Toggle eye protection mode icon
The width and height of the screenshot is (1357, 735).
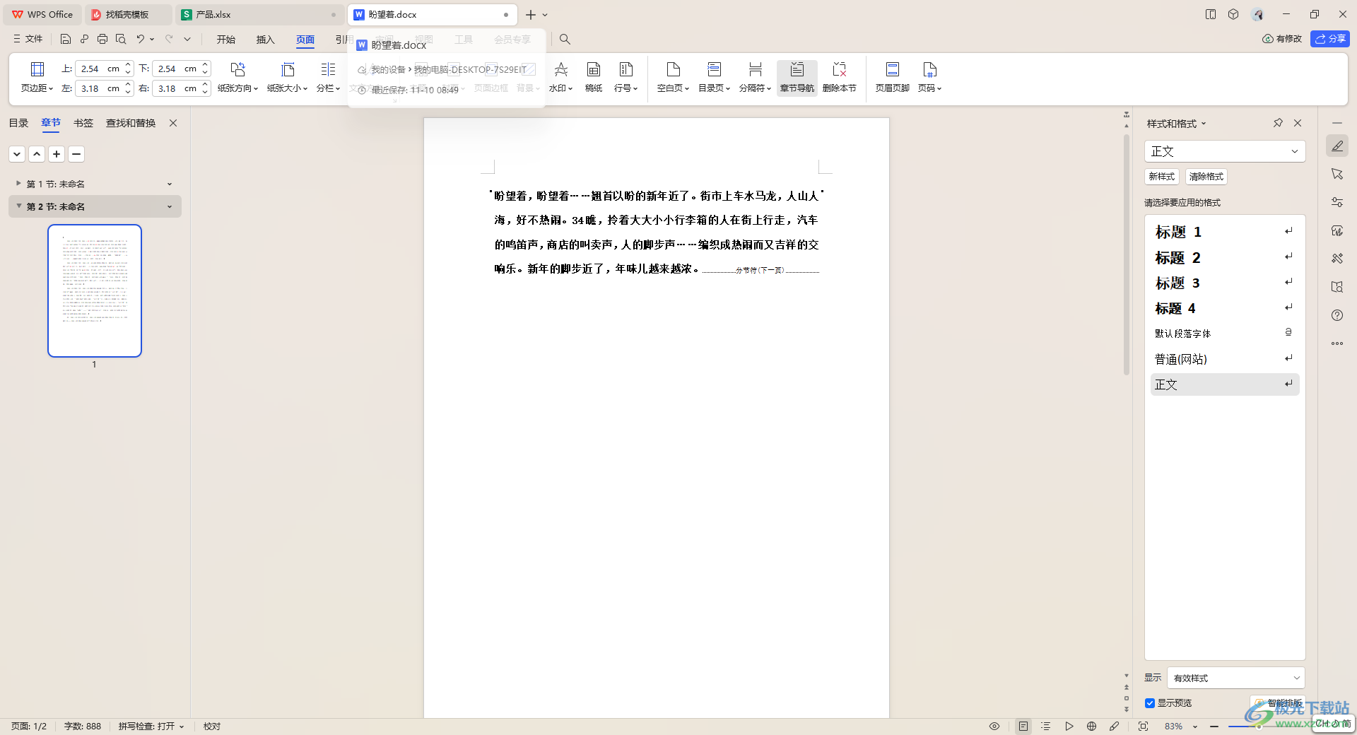tap(994, 726)
